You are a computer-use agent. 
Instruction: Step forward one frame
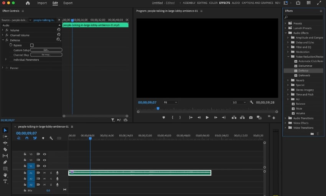(216, 117)
